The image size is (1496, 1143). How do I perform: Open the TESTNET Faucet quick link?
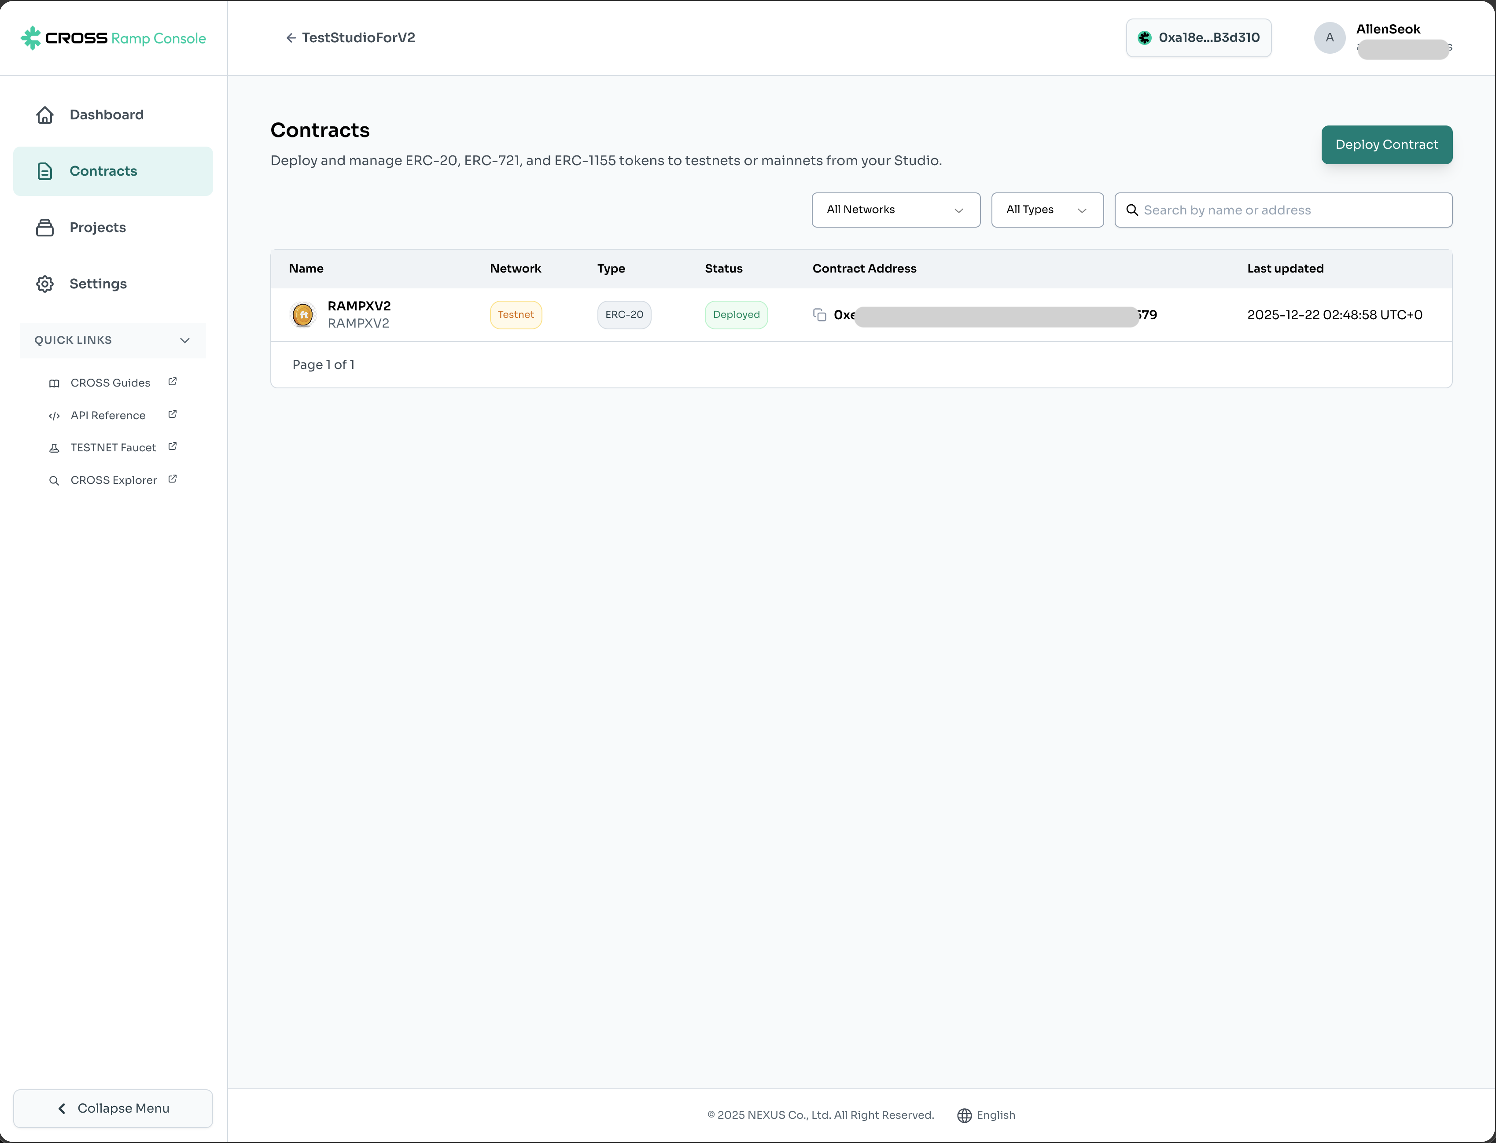pos(113,448)
